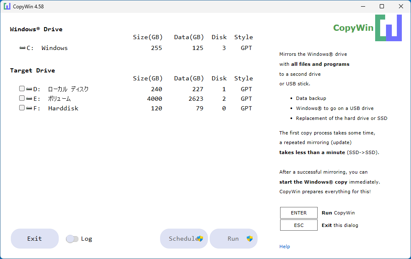Click "Data(GB)" header under Target Drive
This screenshot has height=259, width=411.
click(189, 78)
